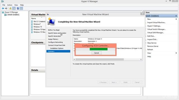The image size is (179, 100).
Task: Click the Up one level folder icon
Action: [x=10, y=8]
